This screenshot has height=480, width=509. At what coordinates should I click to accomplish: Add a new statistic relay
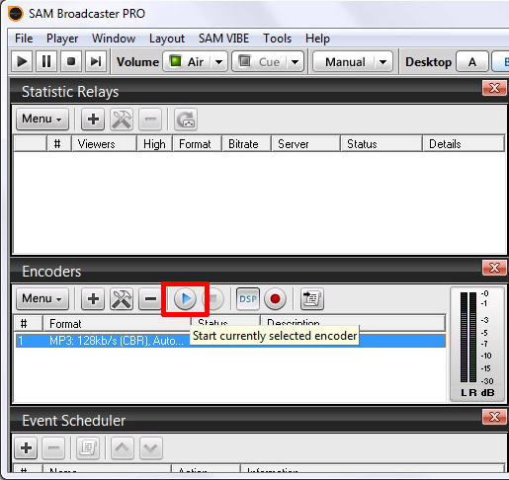93,119
